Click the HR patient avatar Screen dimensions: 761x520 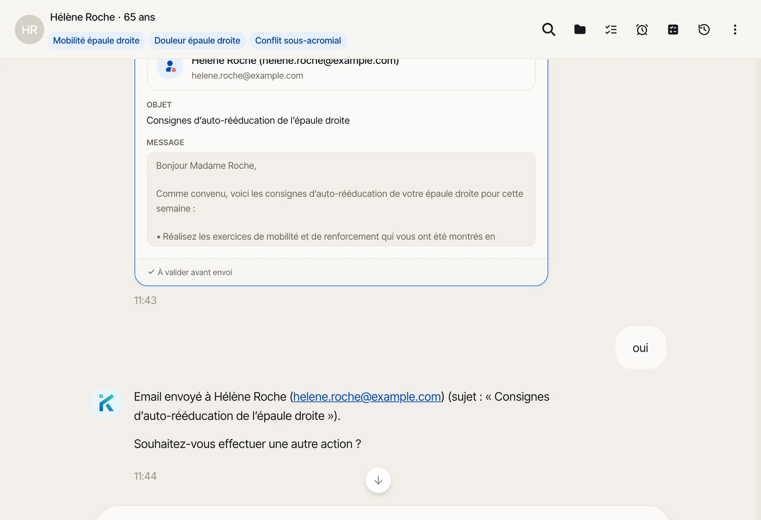click(29, 29)
